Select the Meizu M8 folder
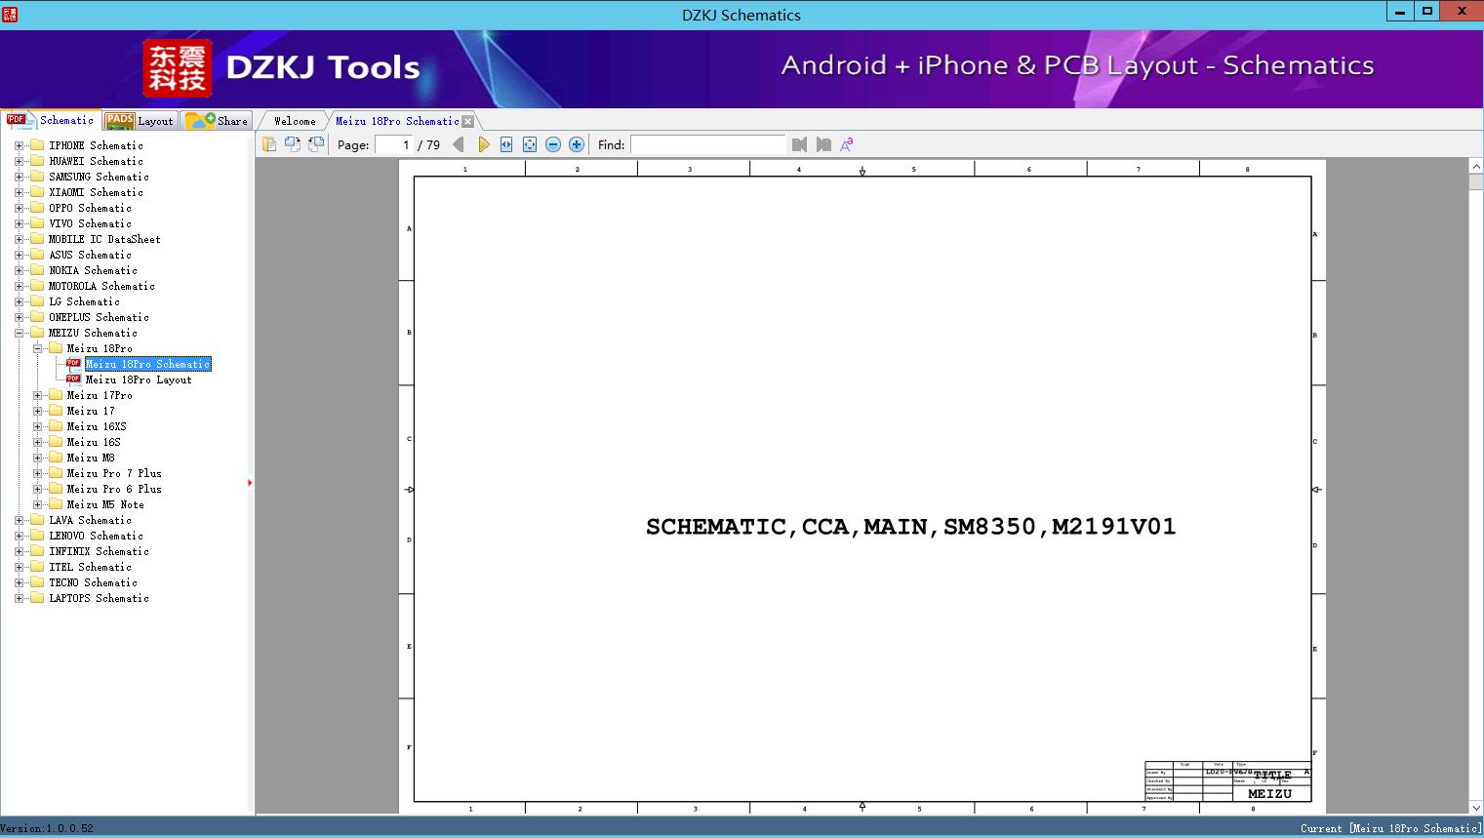 coord(91,458)
